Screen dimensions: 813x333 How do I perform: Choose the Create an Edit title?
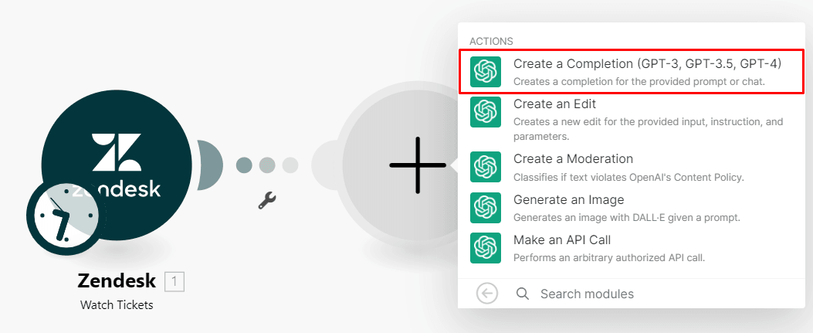click(554, 104)
